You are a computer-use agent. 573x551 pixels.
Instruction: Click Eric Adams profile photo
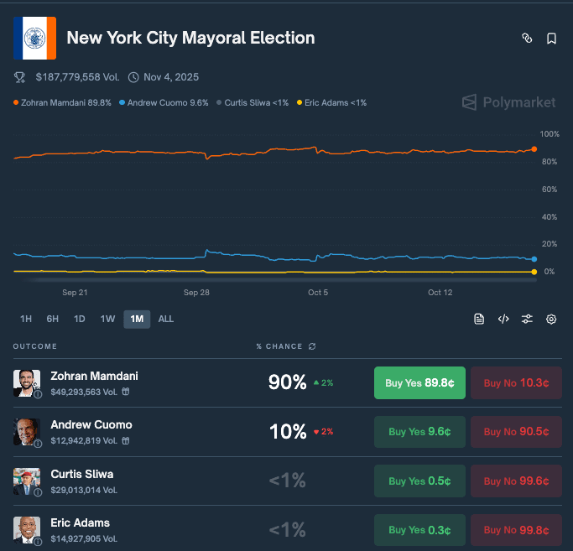tap(27, 528)
